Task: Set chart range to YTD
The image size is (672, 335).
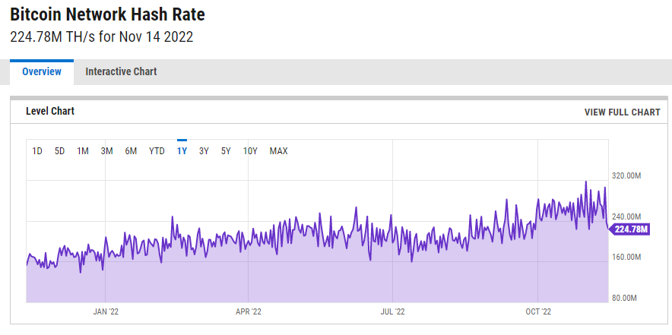Action: pyautogui.click(x=157, y=151)
